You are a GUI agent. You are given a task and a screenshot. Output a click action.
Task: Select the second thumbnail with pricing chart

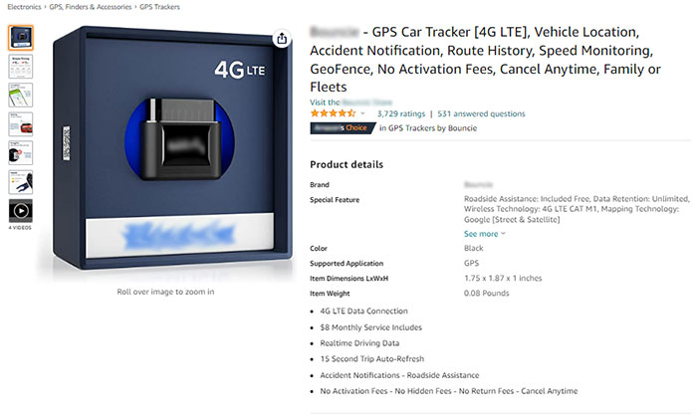[x=21, y=67]
